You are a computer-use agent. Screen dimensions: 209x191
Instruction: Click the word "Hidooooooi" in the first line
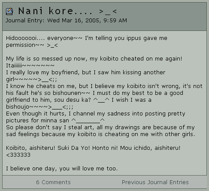[x=25, y=38]
